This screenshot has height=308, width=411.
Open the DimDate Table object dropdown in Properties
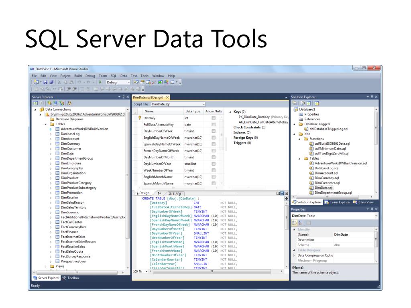[376, 216]
